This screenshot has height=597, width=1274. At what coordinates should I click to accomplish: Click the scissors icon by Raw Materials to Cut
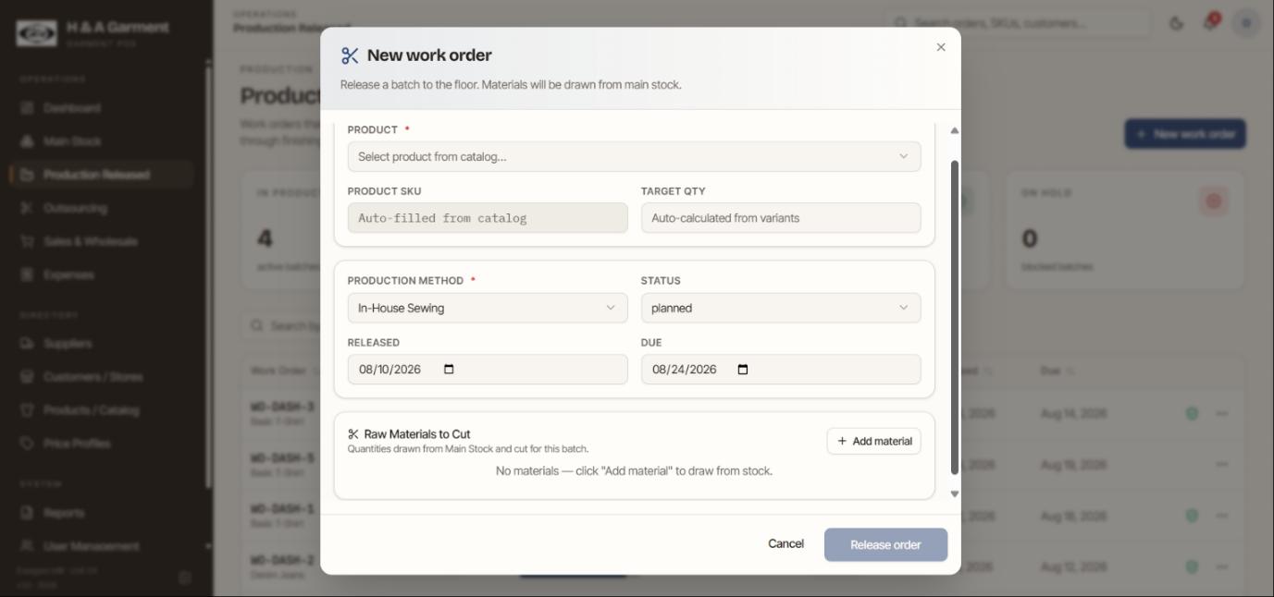353,434
